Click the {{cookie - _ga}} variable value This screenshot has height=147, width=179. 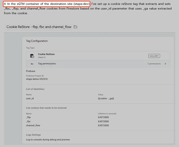pos(106,98)
